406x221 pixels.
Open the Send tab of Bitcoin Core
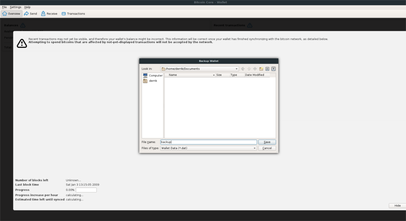click(x=30, y=14)
